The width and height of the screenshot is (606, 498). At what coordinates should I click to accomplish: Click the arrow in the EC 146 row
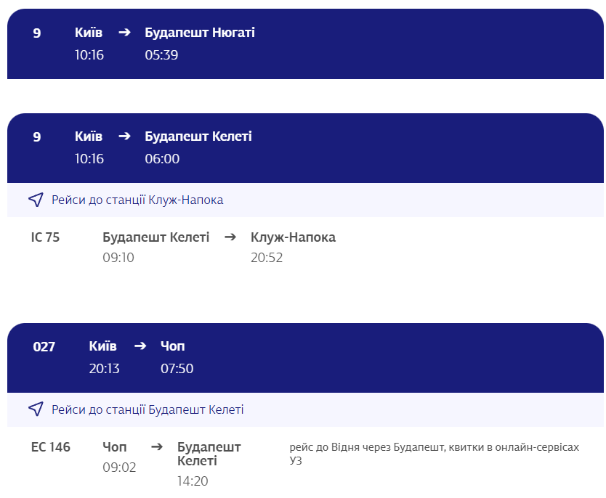tap(157, 446)
